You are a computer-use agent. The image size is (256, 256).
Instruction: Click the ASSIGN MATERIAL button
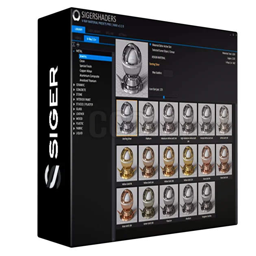pos(158,58)
